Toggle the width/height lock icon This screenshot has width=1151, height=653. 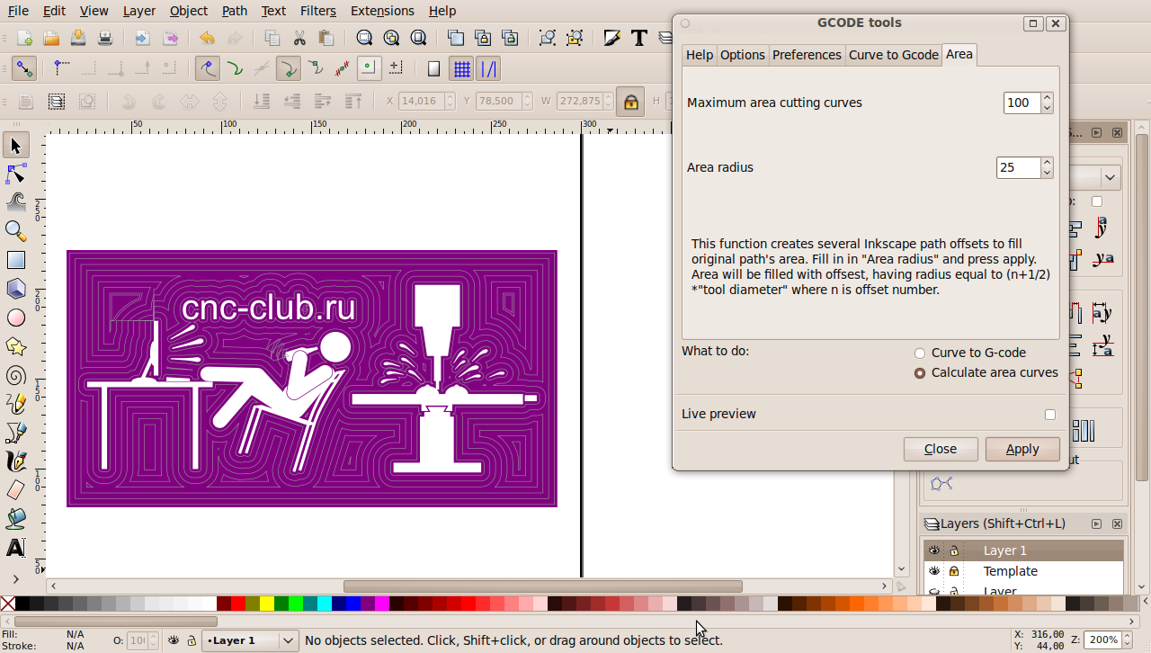click(x=630, y=102)
